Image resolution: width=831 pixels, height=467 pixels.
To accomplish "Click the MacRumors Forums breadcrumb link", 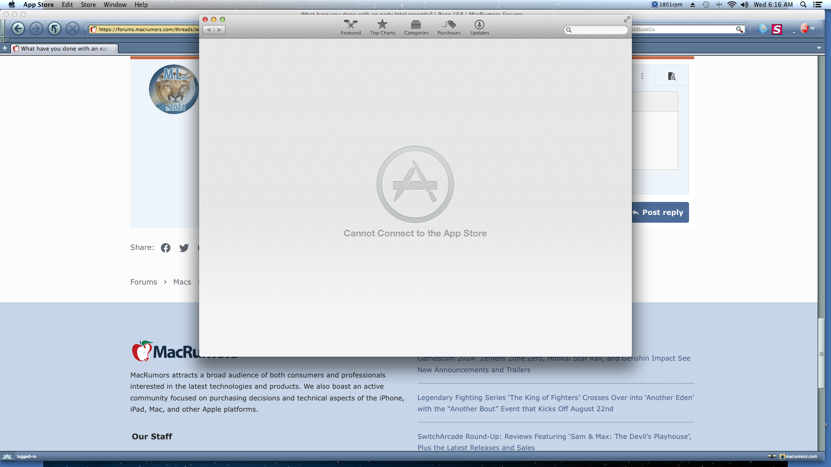I will (x=144, y=281).
